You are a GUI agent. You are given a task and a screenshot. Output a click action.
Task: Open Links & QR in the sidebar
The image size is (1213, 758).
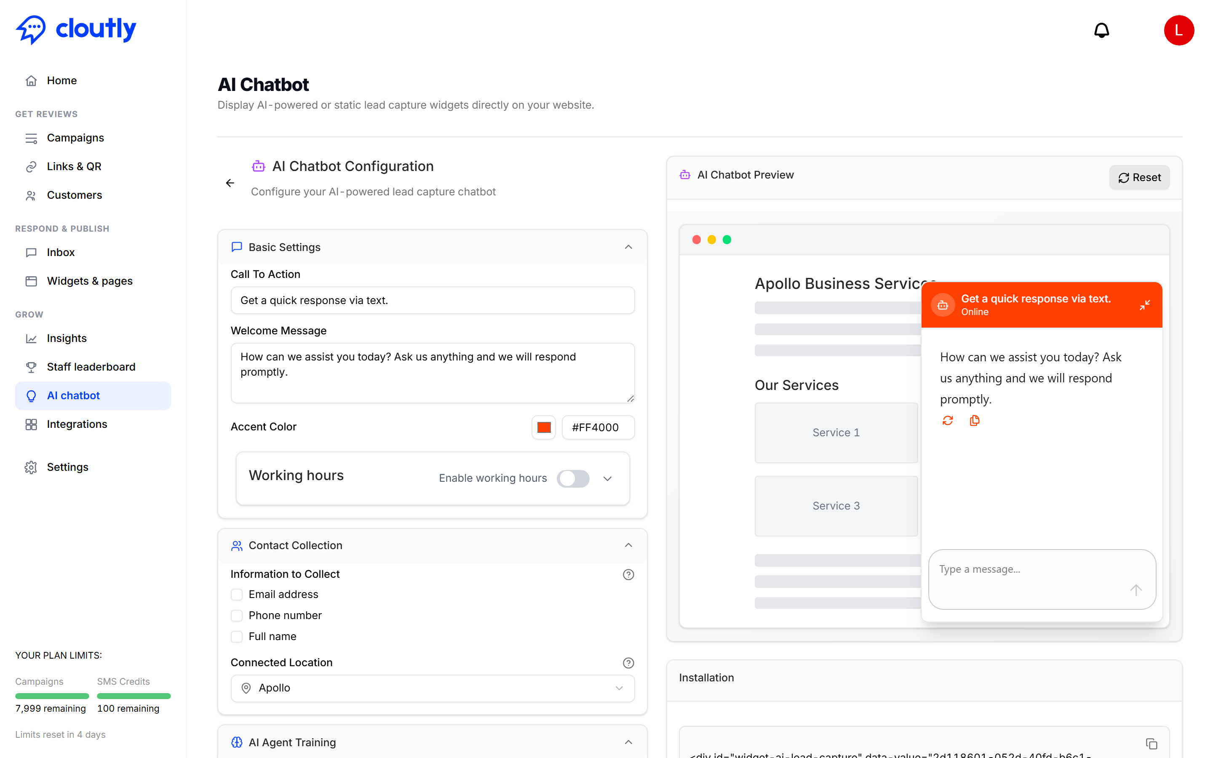point(93,166)
